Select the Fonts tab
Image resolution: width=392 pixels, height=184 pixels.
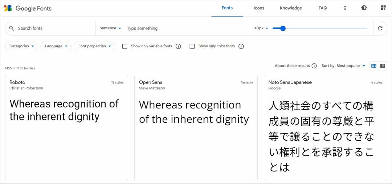click(x=227, y=8)
